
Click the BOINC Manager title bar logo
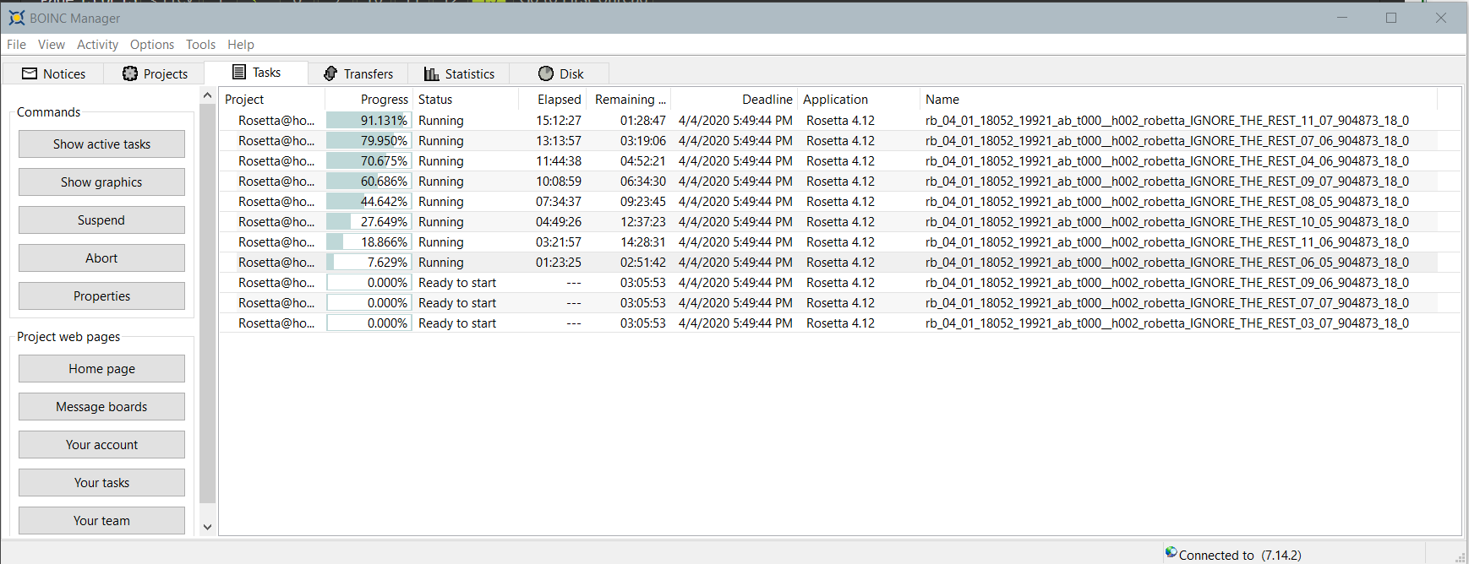[x=17, y=18]
